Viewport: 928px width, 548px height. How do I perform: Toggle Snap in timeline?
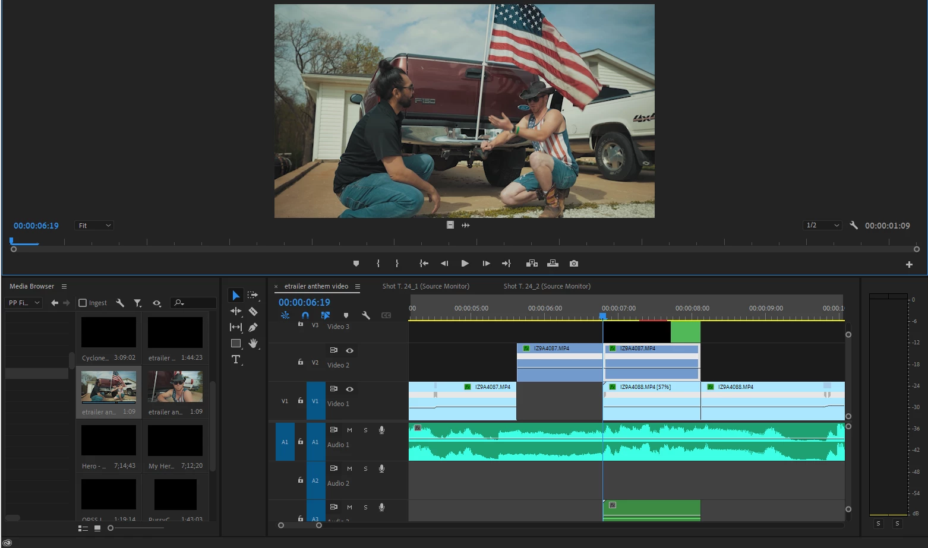(305, 315)
